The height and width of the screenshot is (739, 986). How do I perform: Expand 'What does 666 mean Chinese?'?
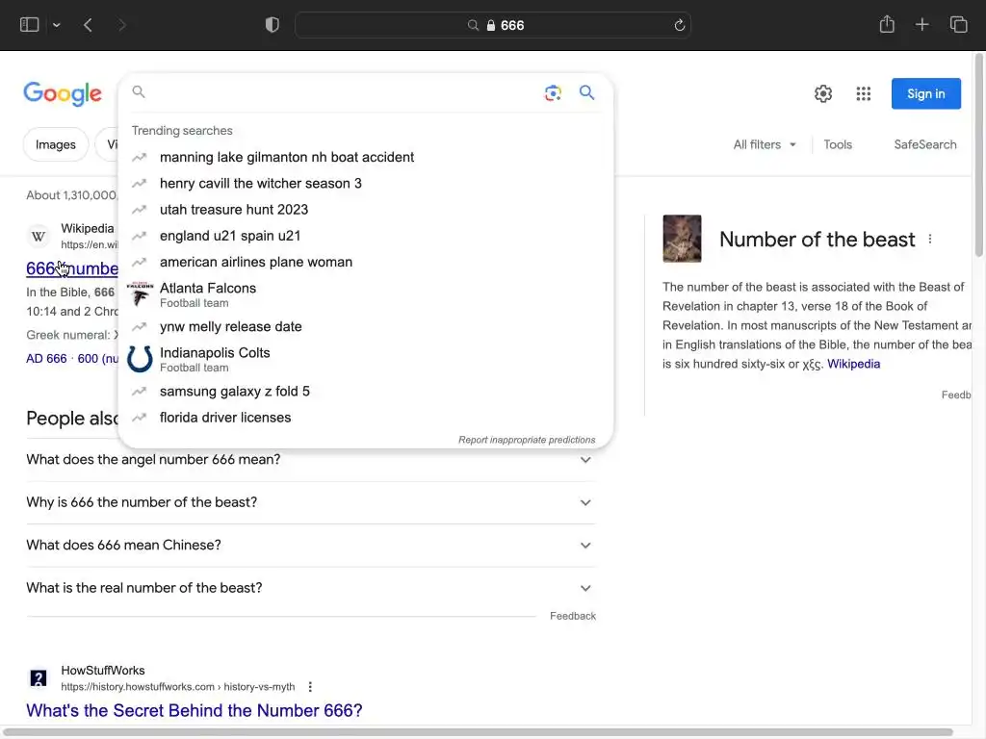pos(311,546)
